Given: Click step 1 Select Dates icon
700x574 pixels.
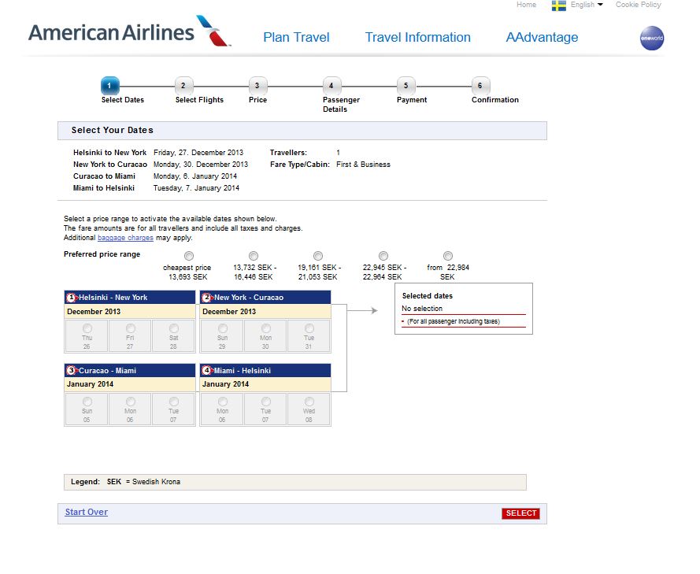Looking at the screenshot, I should (x=110, y=86).
